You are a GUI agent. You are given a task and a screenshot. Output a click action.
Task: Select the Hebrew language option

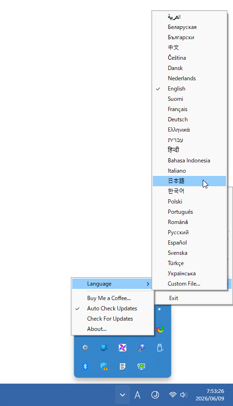click(189, 140)
